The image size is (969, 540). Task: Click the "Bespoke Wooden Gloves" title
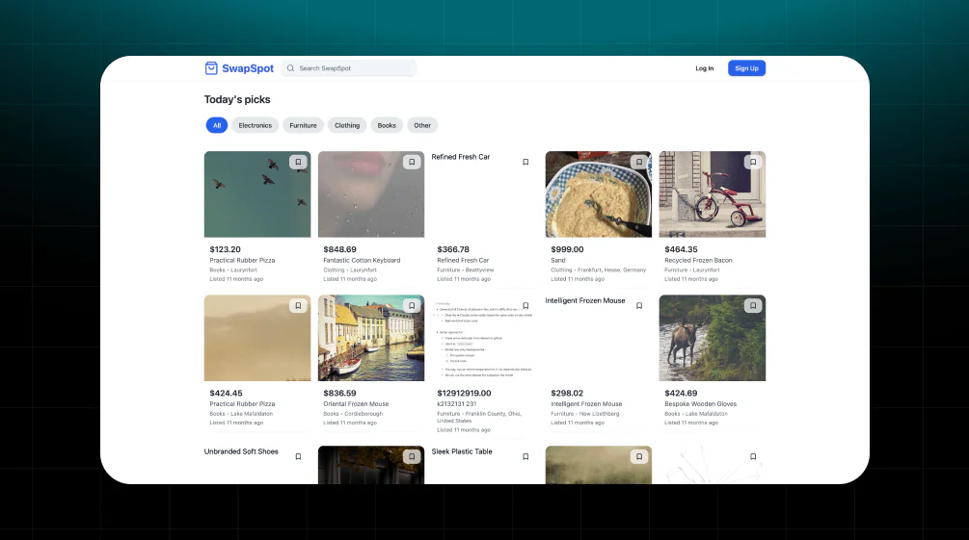pyautogui.click(x=700, y=404)
